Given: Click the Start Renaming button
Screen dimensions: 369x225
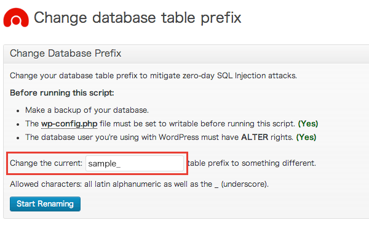Looking at the screenshot, I should (45, 204).
